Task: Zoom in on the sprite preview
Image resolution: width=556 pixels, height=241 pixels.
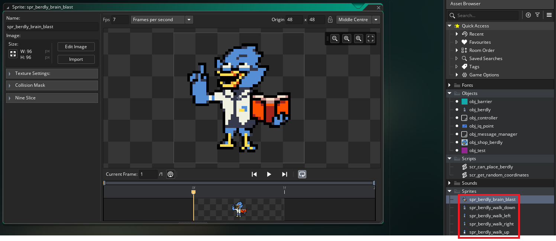Action: (x=359, y=39)
